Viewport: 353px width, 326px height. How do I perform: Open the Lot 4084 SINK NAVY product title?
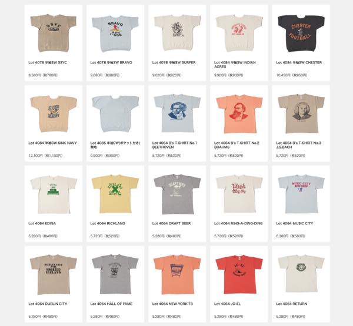click(x=53, y=143)
